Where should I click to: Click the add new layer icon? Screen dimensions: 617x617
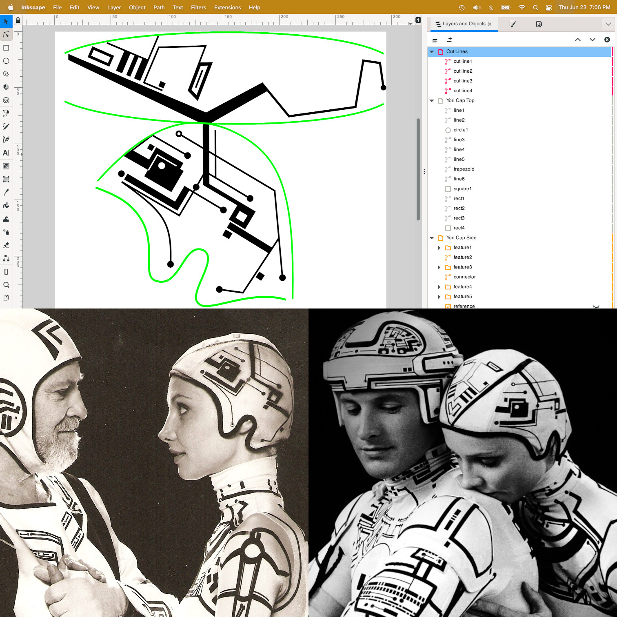[450, 40]
